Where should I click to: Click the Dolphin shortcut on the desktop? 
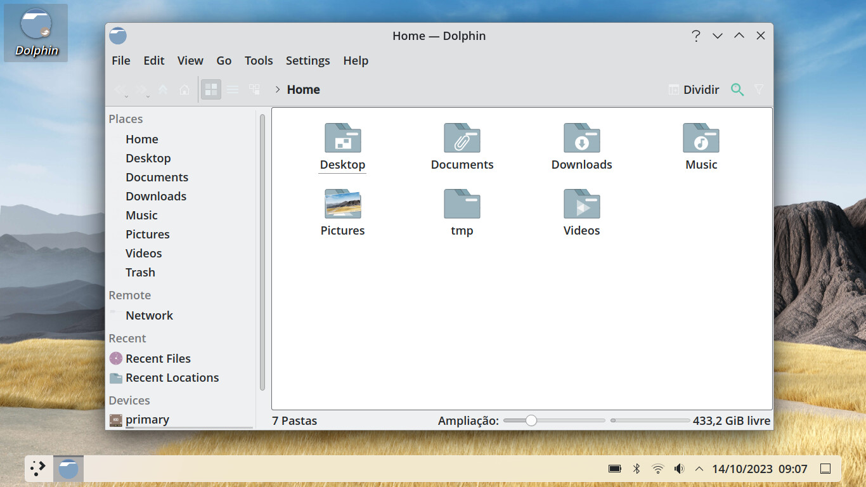click(36, 32)
